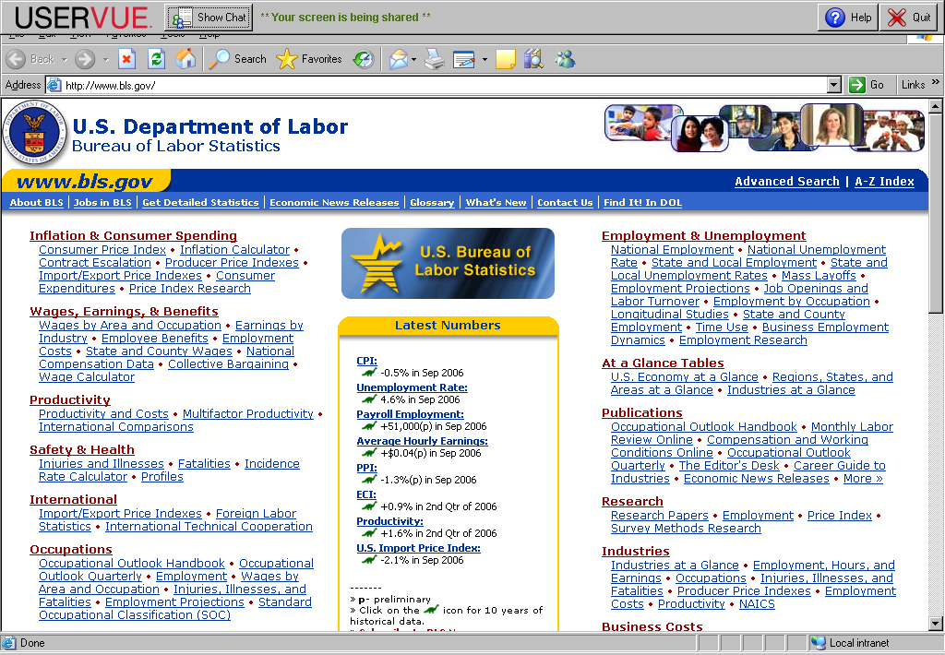Open What's New nav item
This screenshot has height=655, width=945.
pyautogui.click(x=496, y=202)
